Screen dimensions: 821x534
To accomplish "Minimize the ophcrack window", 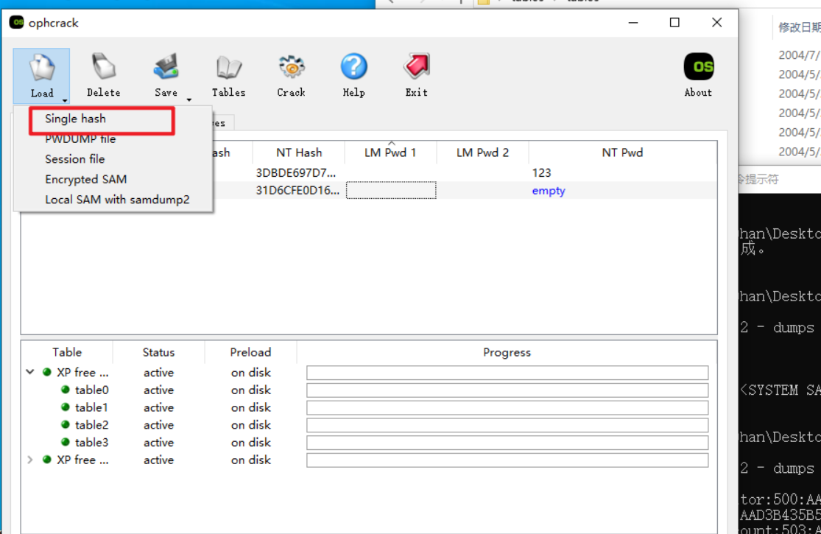I will 633,23.
